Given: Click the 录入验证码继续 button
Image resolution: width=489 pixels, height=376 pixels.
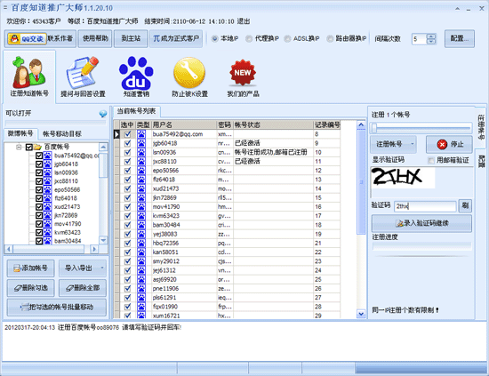Looking at the screenshot, I should [x=421, y=223].
